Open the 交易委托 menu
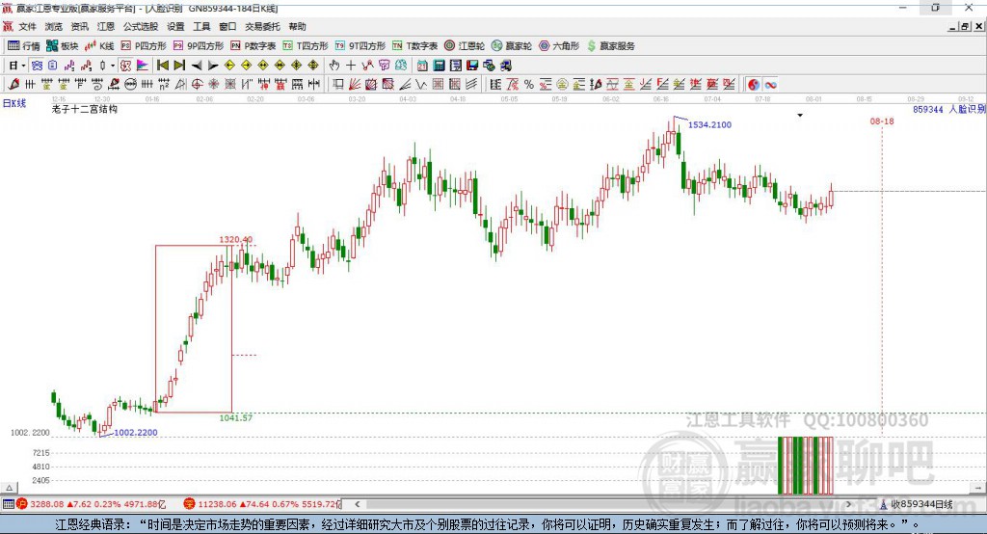The height and width of the screenshot is (534, 987). pyautogui.click(x=262, y=26)
